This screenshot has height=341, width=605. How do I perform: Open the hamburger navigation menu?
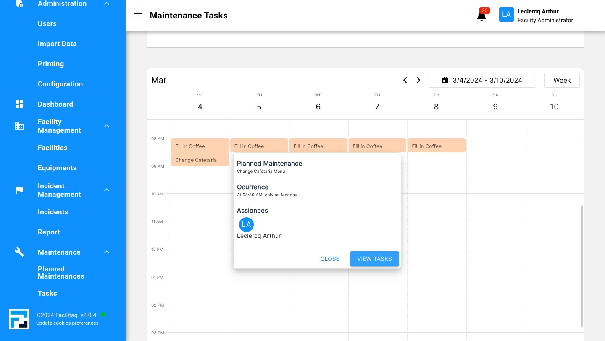138,16
